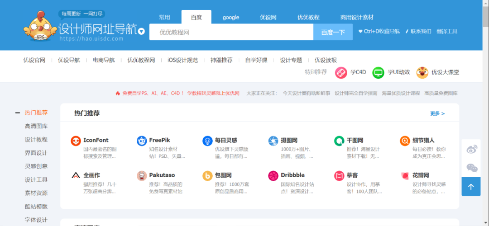Screen dimensions: 489x226
Task: Select the 百度 search tab
Action: 196,17
